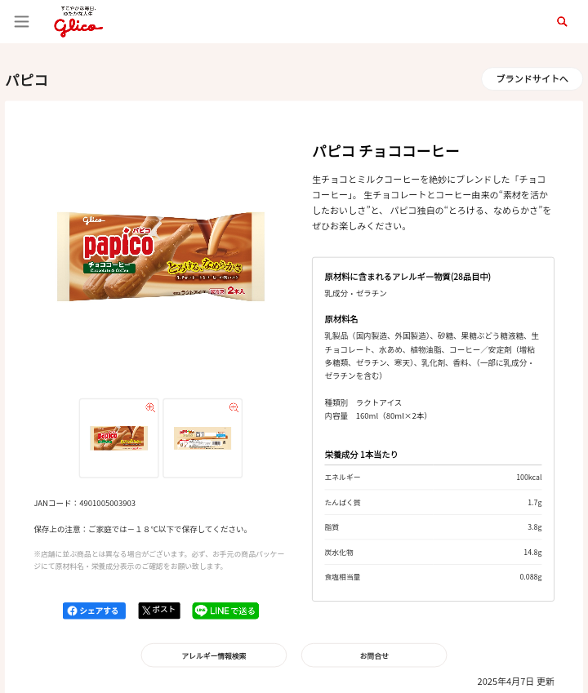Screen dimensions: 588x693
Task: Click the パピコ brand heading
Action: [x=27, y=80]
